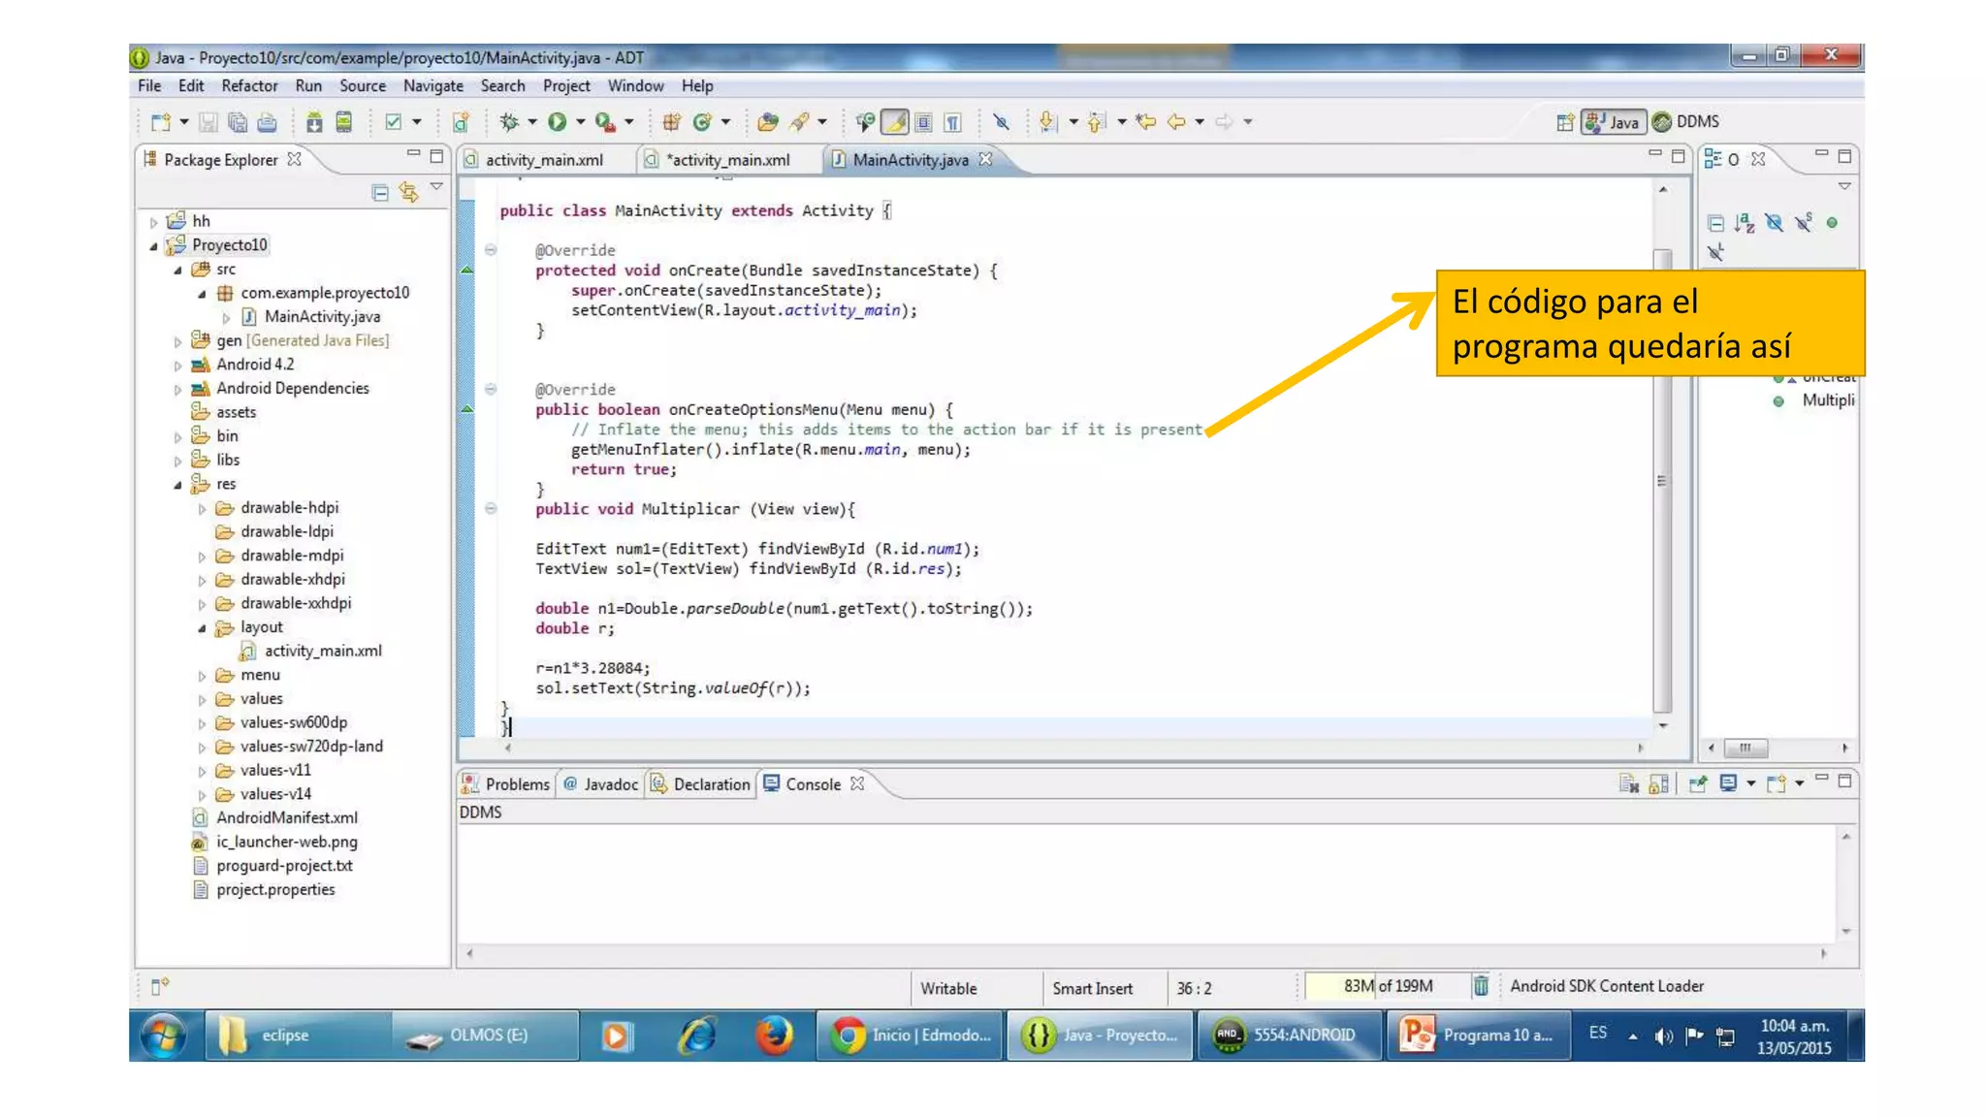Open the Android SDK Manager icon
1986x1117 pixels.
pyautogui.click(x=314, y=121)
